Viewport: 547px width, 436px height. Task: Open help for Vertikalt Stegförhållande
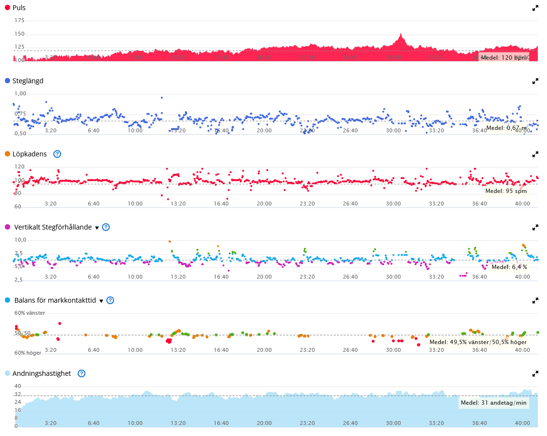click(106, 227)
